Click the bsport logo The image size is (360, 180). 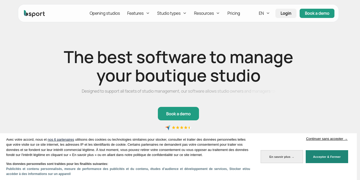coord(34,13)
